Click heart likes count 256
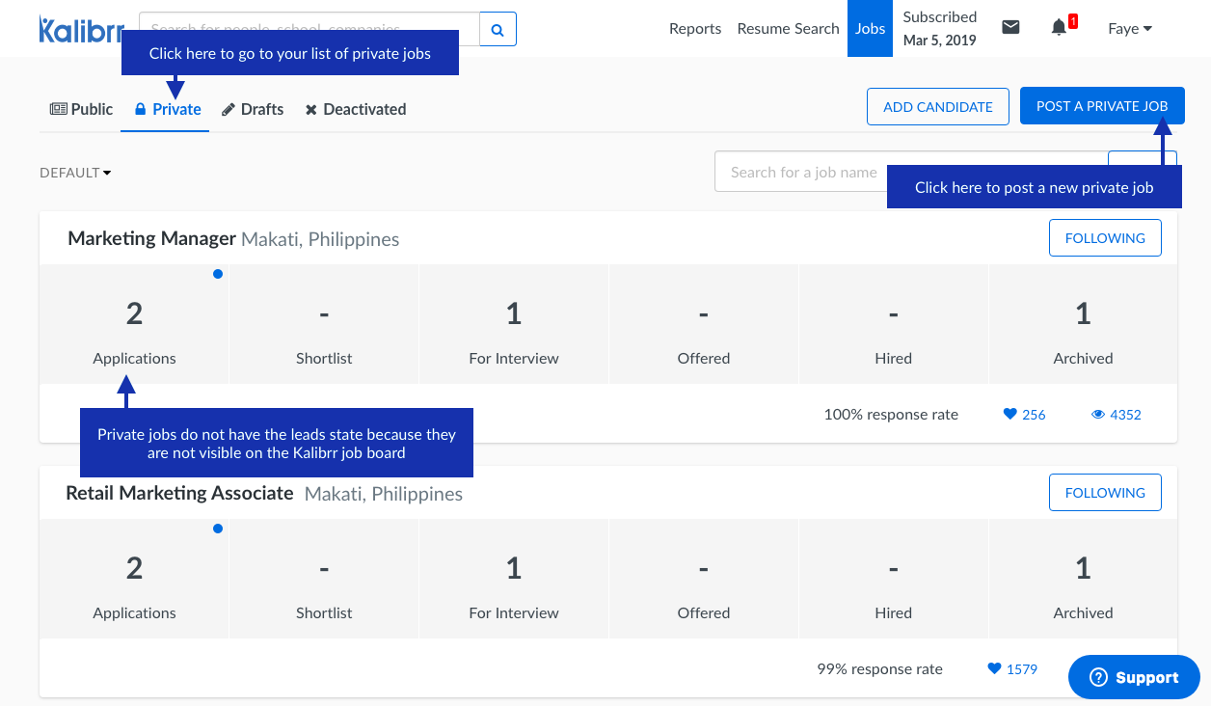1211x706 pixels. click(x=1024, y=415)
